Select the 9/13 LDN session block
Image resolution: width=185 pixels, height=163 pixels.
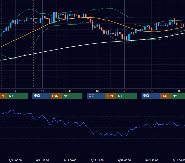[x=165, y=96]
